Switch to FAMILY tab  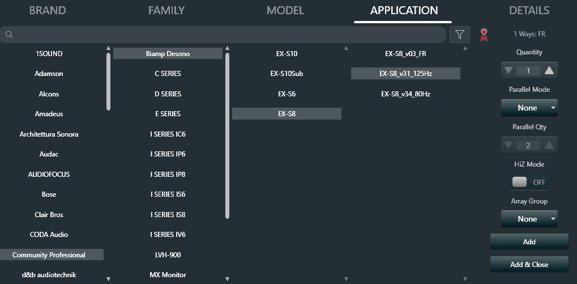tap(166, 10)
